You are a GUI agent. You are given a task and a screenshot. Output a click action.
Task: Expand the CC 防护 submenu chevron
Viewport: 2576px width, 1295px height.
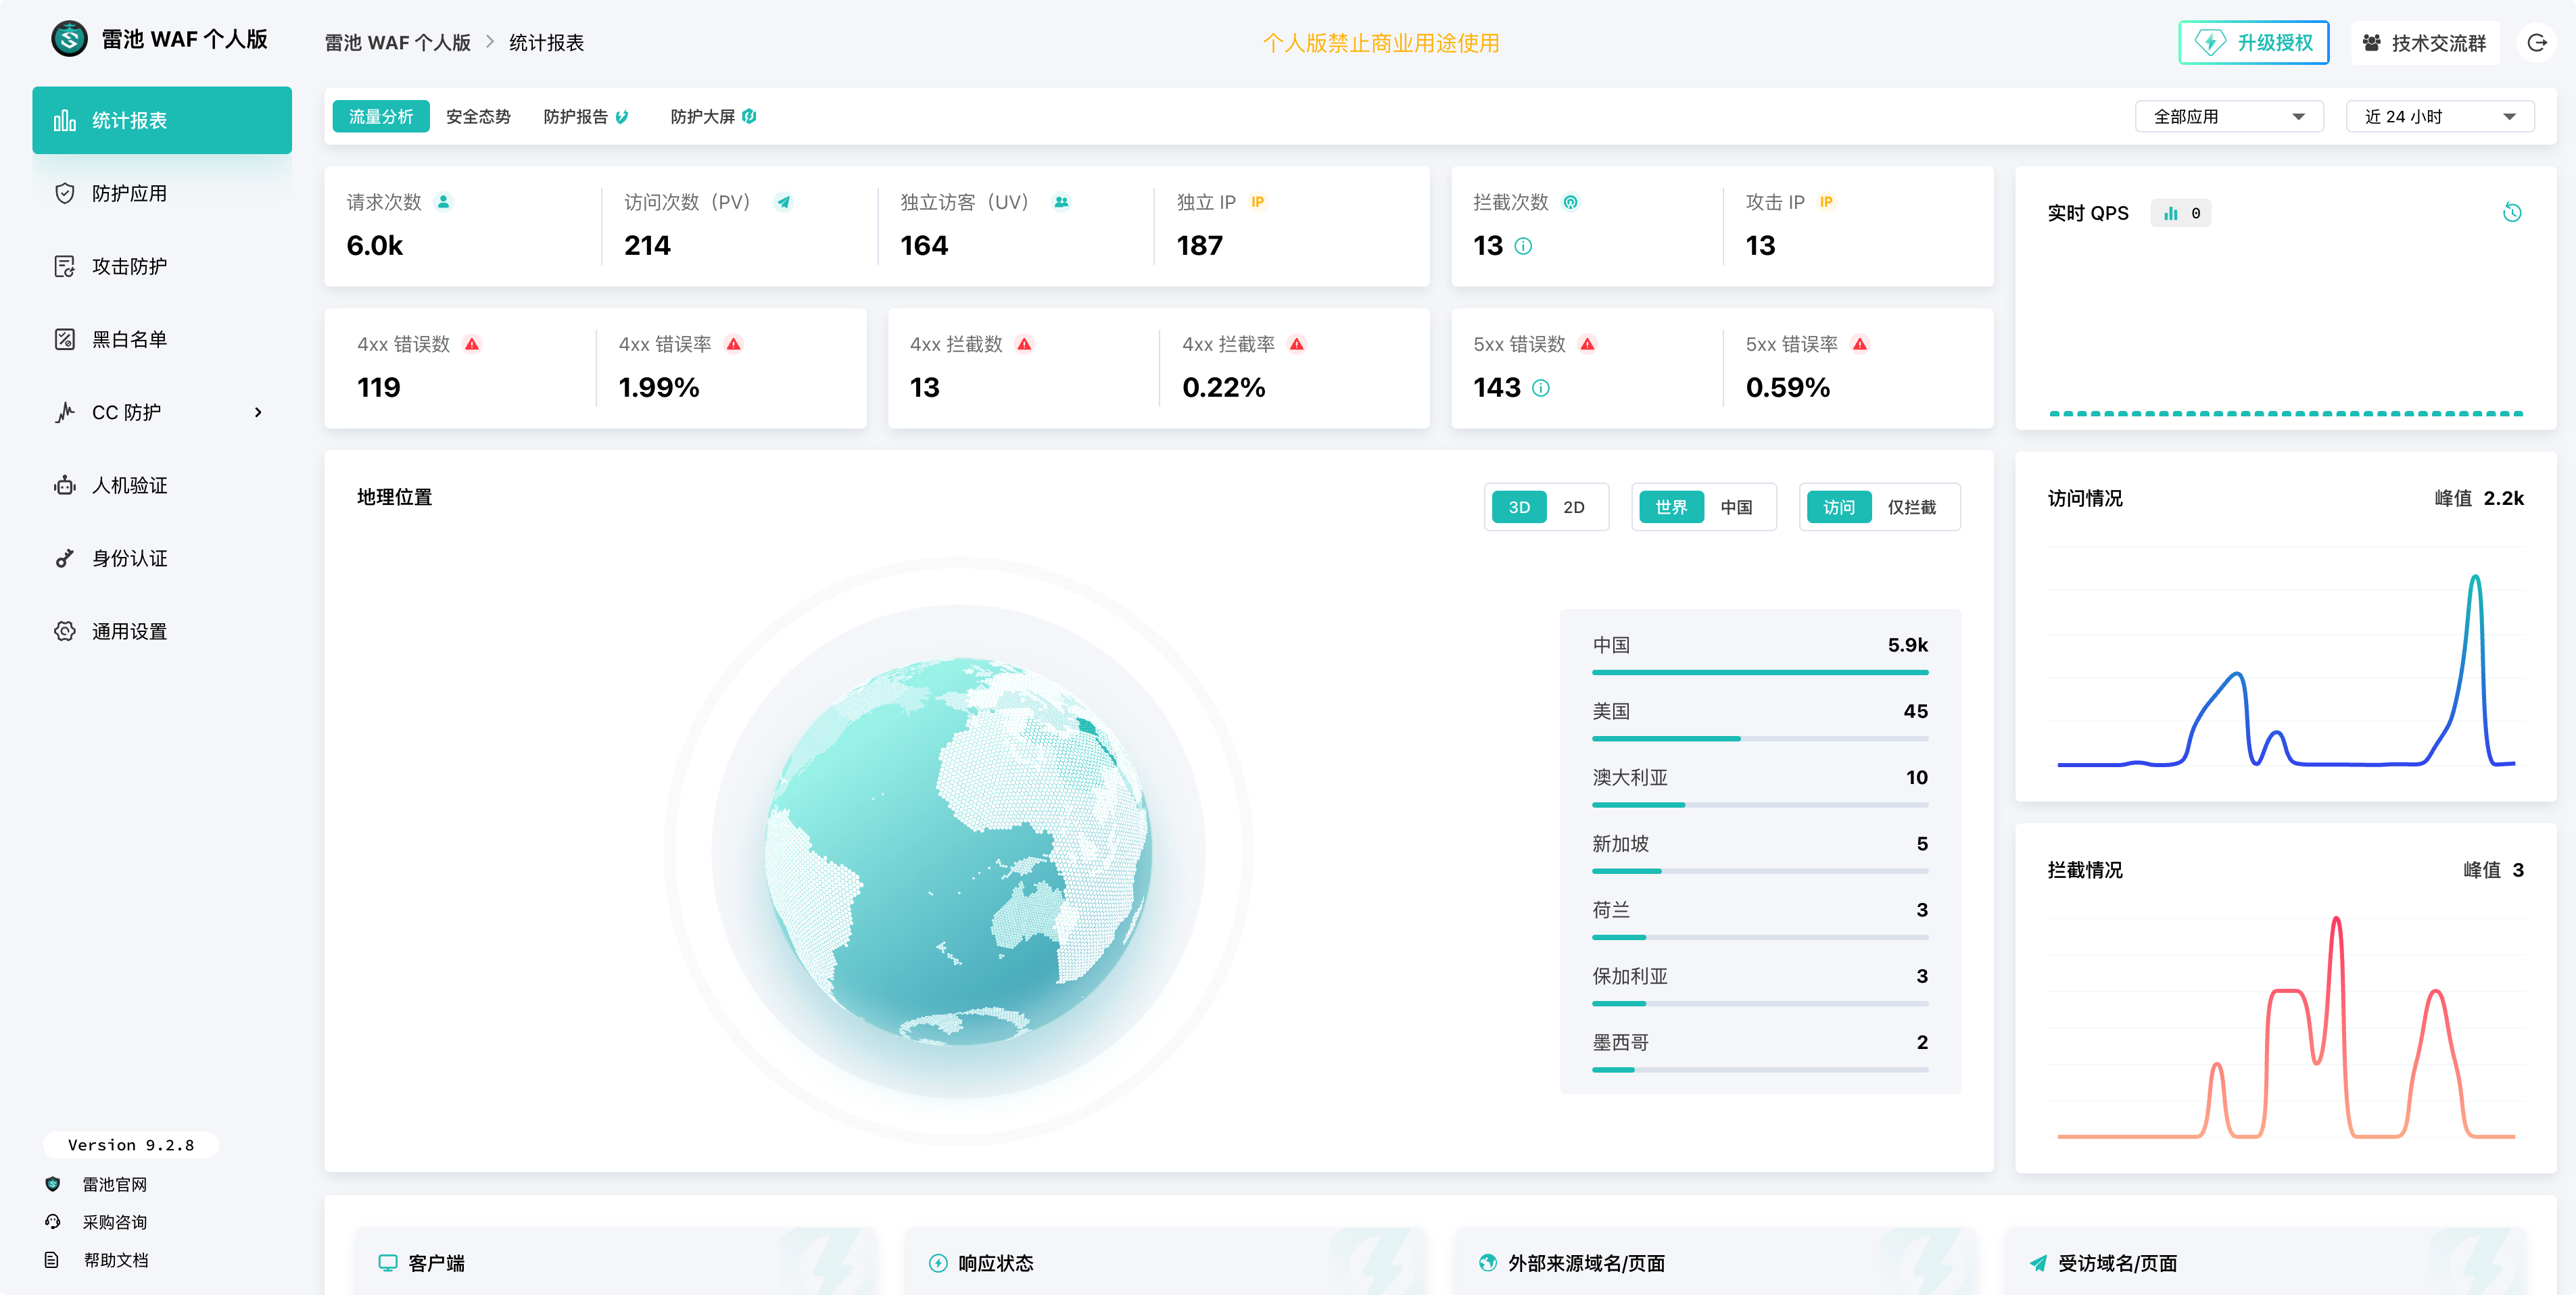click(258, 412)
